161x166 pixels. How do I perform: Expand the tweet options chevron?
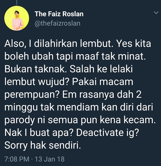[x=156, y=13]
